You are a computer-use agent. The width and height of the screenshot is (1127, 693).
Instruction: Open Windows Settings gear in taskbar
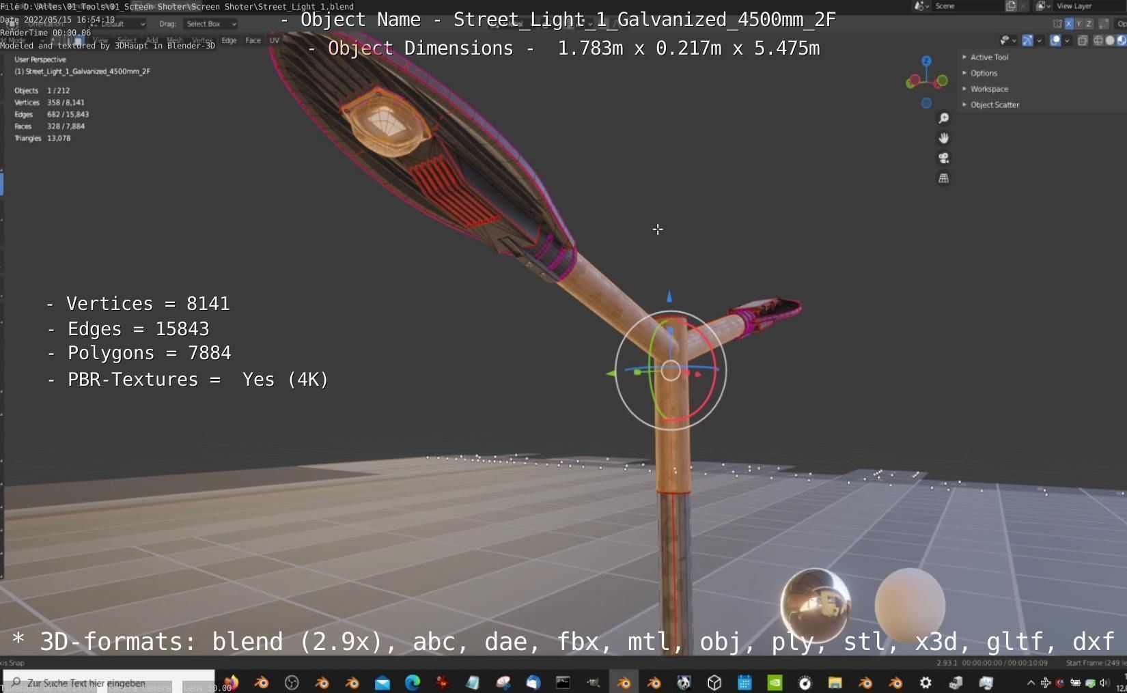pyautogui.click(x=926, y=682)
